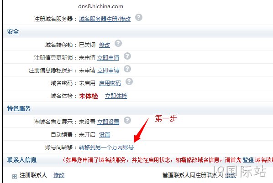Screen dimensions: 273x183
Task: Click help icon next to 域名转移锁 row
Action: [118, 43]
